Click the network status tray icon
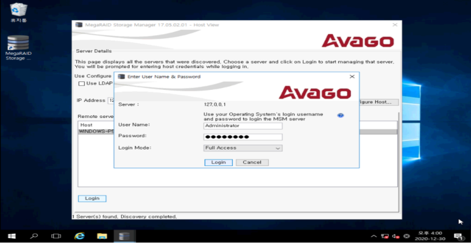 (385, 236)
